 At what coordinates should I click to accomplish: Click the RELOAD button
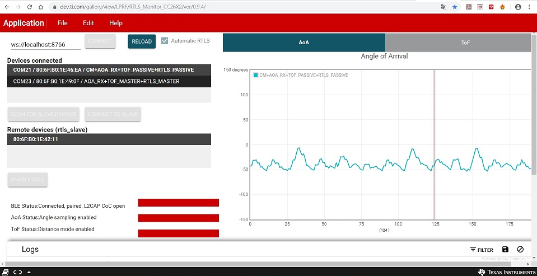click(x=142, y=41)
